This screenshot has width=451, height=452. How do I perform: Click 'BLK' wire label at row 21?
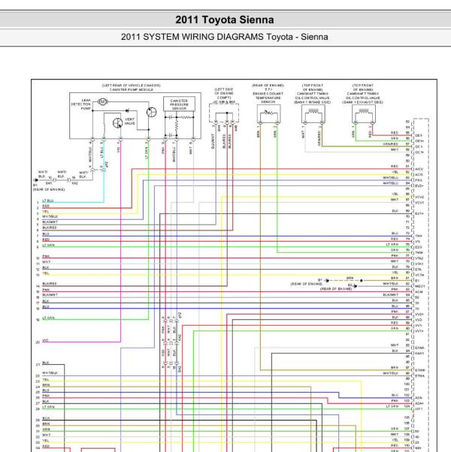(46, 363)
